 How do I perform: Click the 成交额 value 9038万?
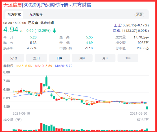[143, 43]
